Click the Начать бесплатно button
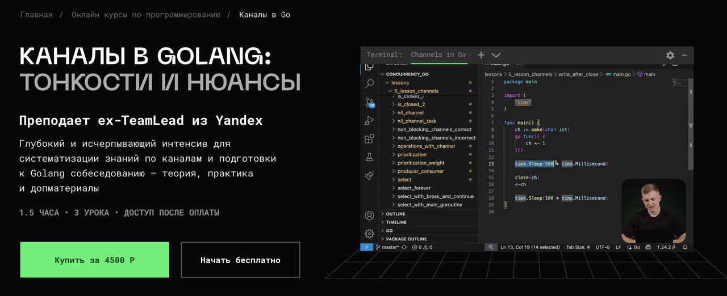The height and width of the screenshot is (296, 727). [240, 260]
